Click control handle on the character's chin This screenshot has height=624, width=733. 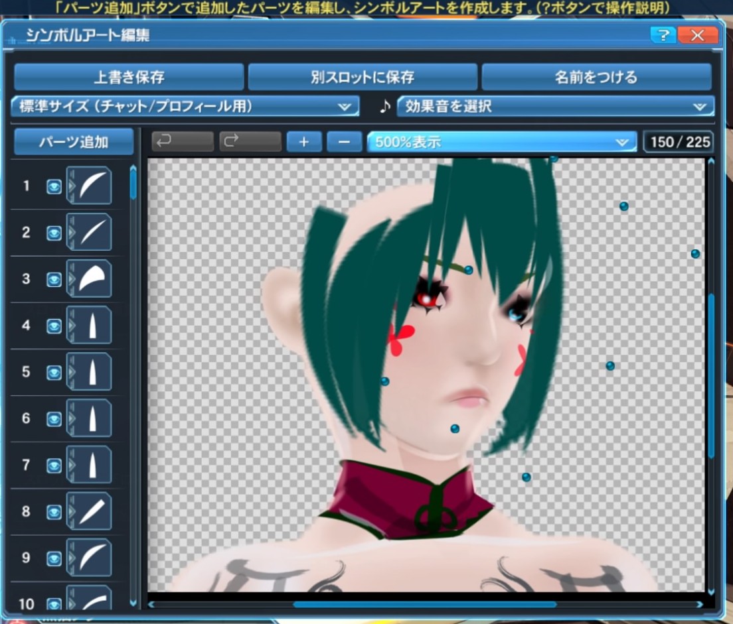(x=455, y=428)
